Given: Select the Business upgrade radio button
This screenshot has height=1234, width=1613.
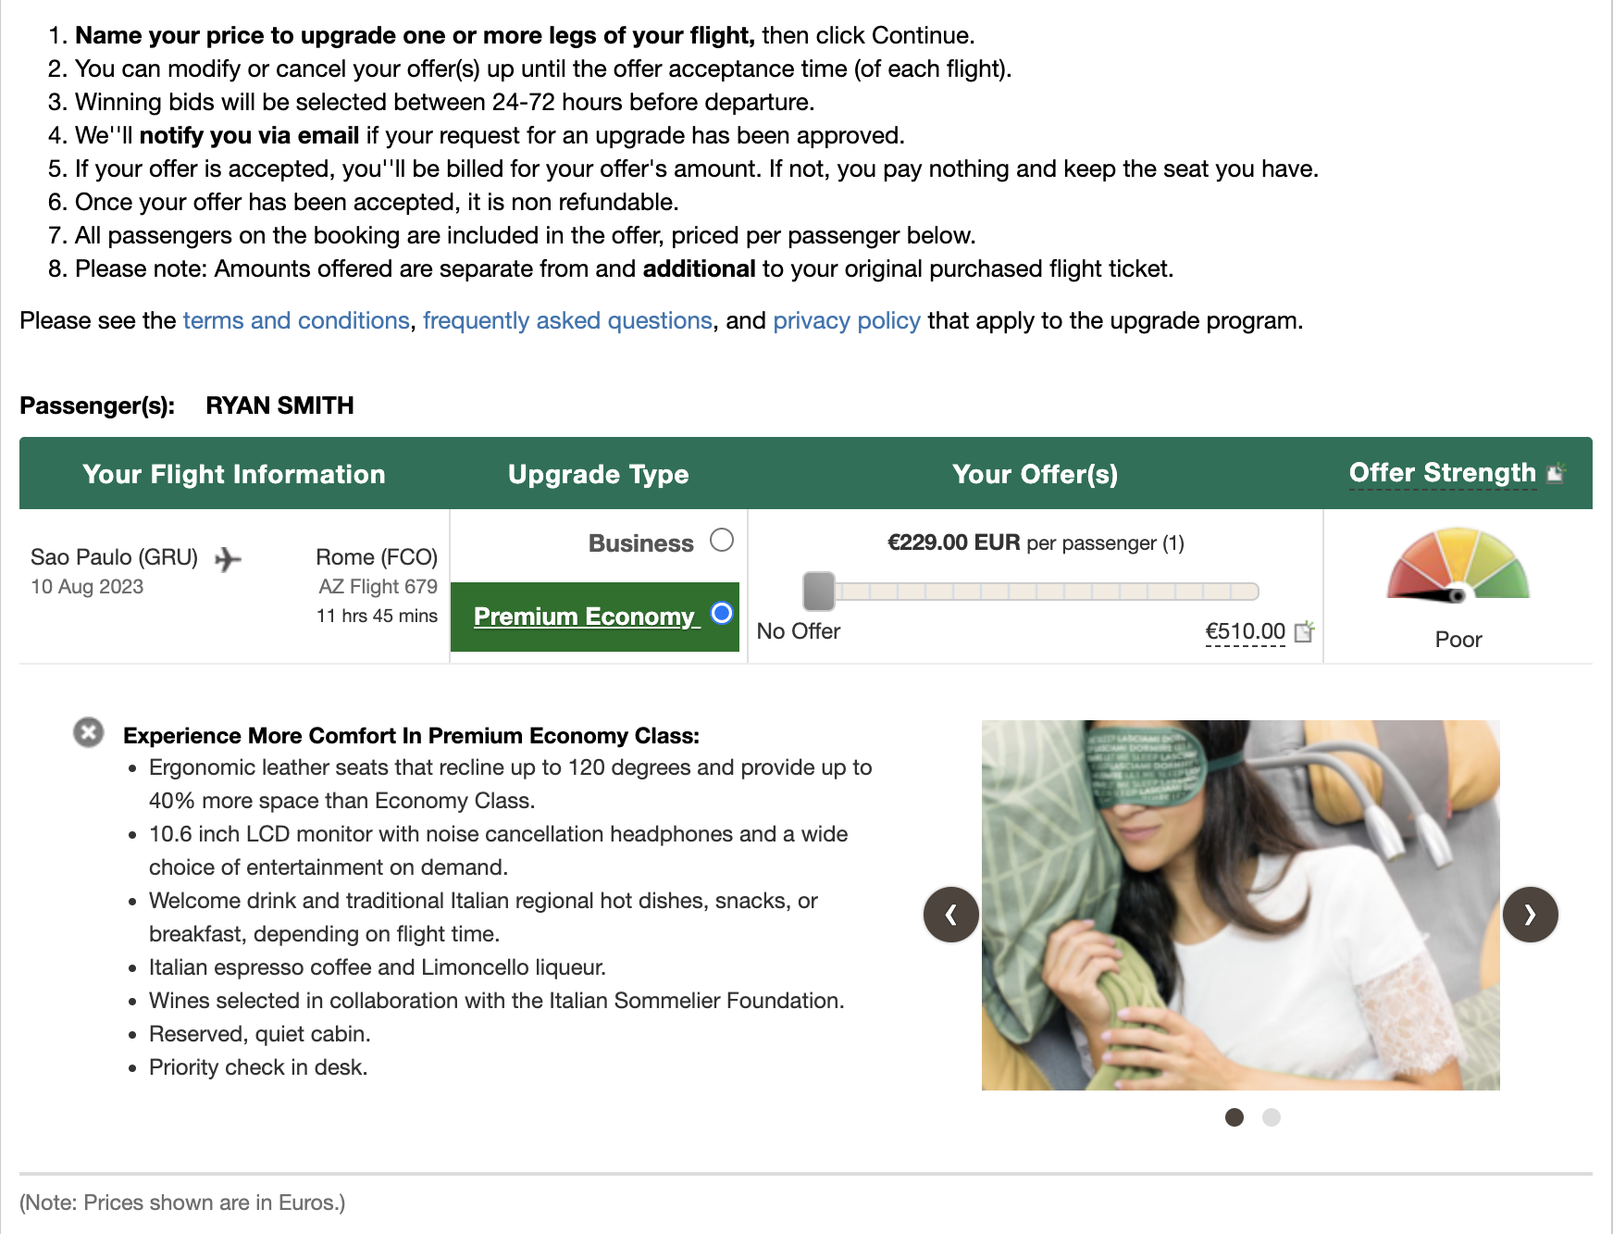Looking at the screenshot, I should [722, 540].
